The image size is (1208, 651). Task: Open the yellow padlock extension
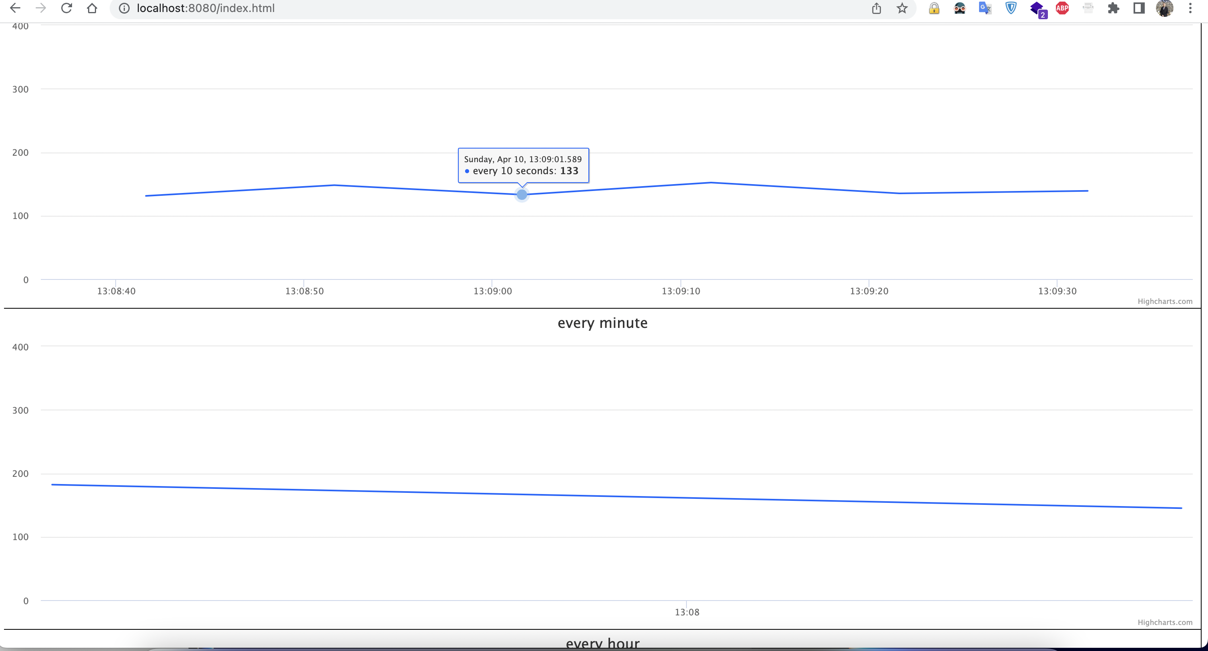pos(934,8)
